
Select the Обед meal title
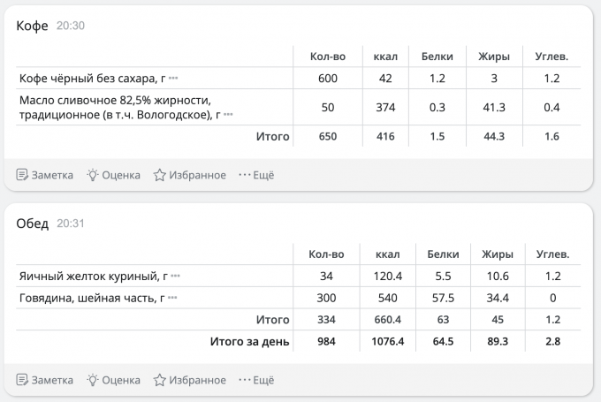point(33,224)
